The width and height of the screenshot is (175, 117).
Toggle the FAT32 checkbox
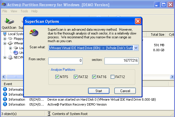pyautogui.click(x=76, y=77)
